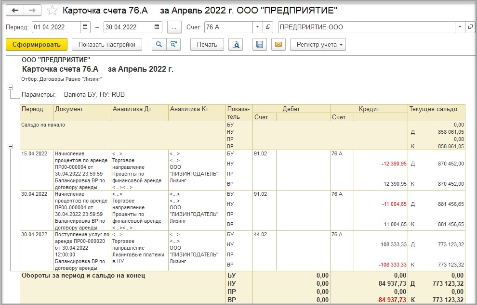Screen dimensions: 477x305
Task: Click the Печать button
Action: [207, 44]
